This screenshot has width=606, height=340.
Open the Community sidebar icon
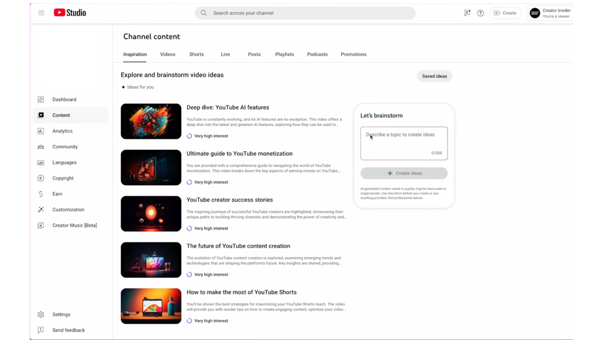tap(41, 147)
